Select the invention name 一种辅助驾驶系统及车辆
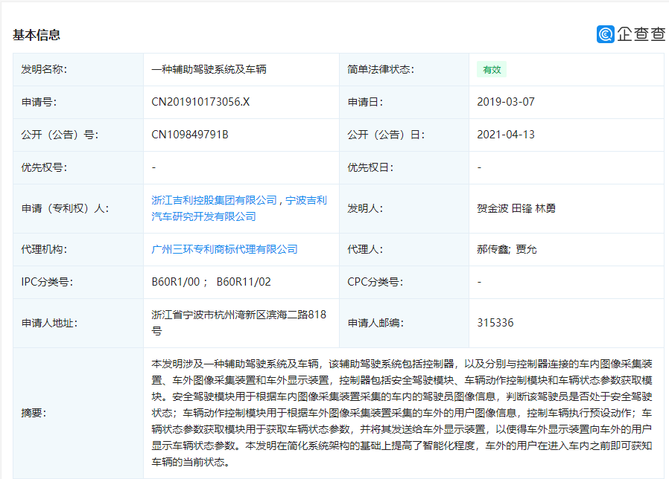Screen dimensions: 669x479 (209, 69)
